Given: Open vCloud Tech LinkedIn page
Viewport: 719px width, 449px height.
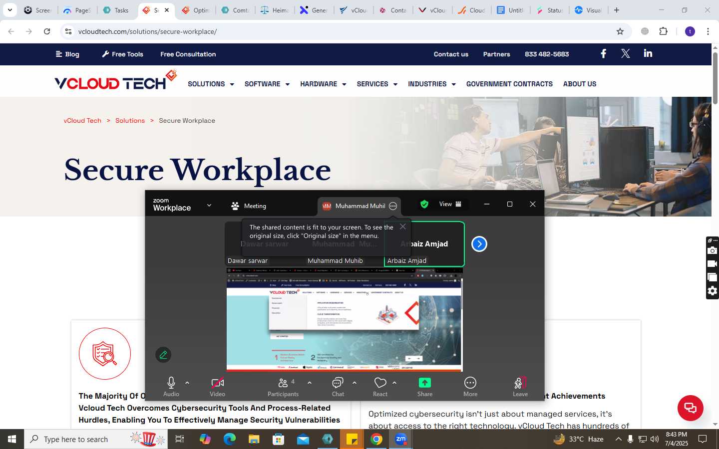Looking at the screenshot, I should click(648, 53).
